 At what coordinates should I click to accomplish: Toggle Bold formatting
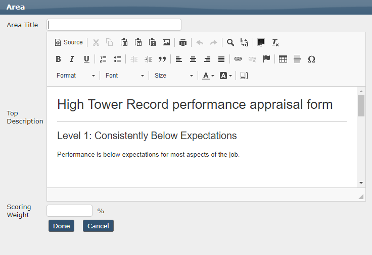tap(58, 59)
